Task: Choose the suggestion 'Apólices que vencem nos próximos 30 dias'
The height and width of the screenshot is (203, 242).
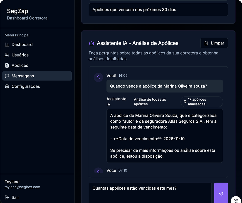Action: [158, 9]
